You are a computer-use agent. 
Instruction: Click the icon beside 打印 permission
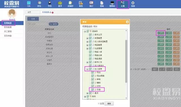click(x=96, y=86)
